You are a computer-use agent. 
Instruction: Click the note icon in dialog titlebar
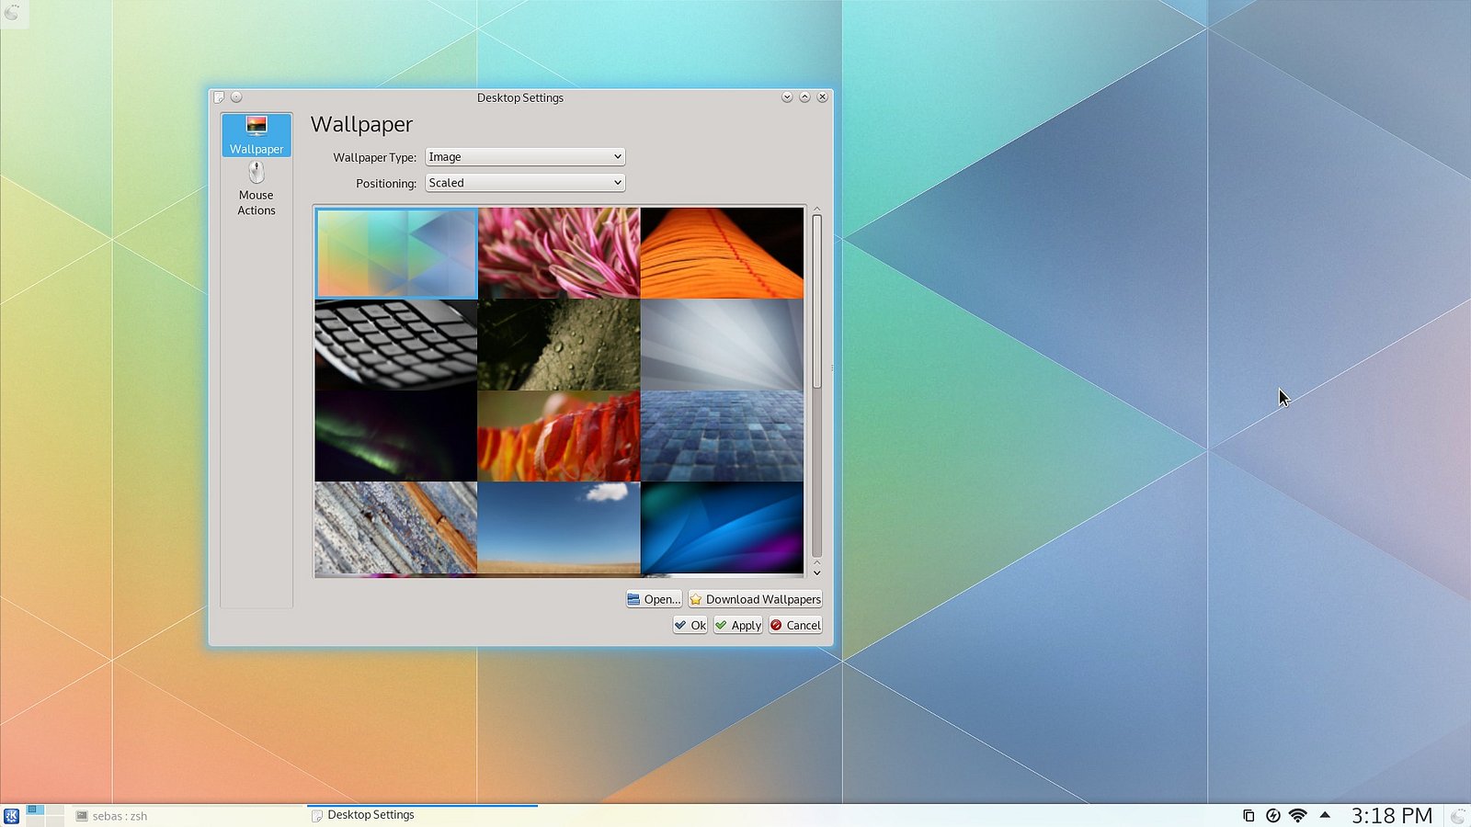coord(219,97)
